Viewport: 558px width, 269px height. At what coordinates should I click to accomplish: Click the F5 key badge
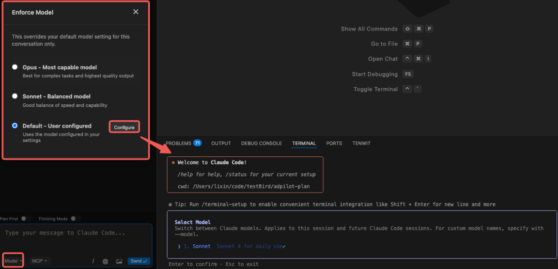[x=408, y=74]
